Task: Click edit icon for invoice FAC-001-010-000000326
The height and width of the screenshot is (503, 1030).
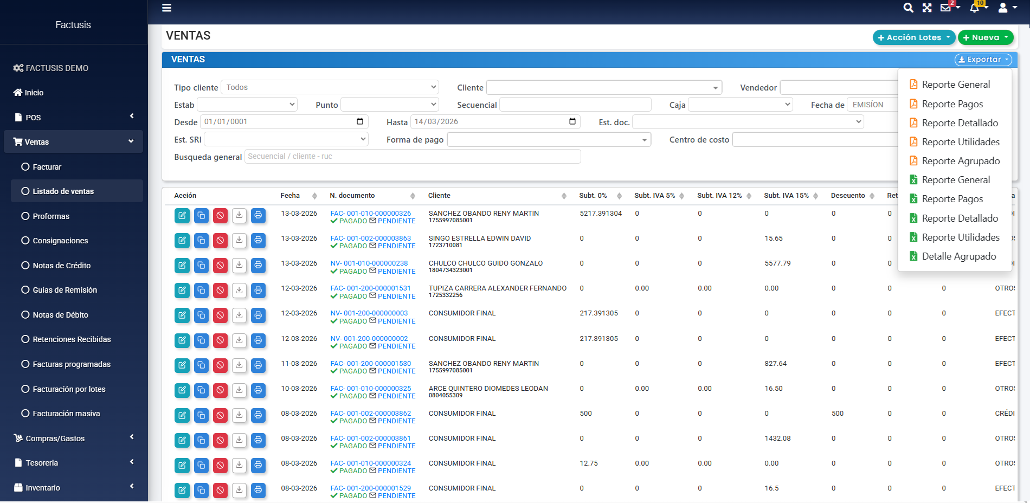Action: click(182, 216)
